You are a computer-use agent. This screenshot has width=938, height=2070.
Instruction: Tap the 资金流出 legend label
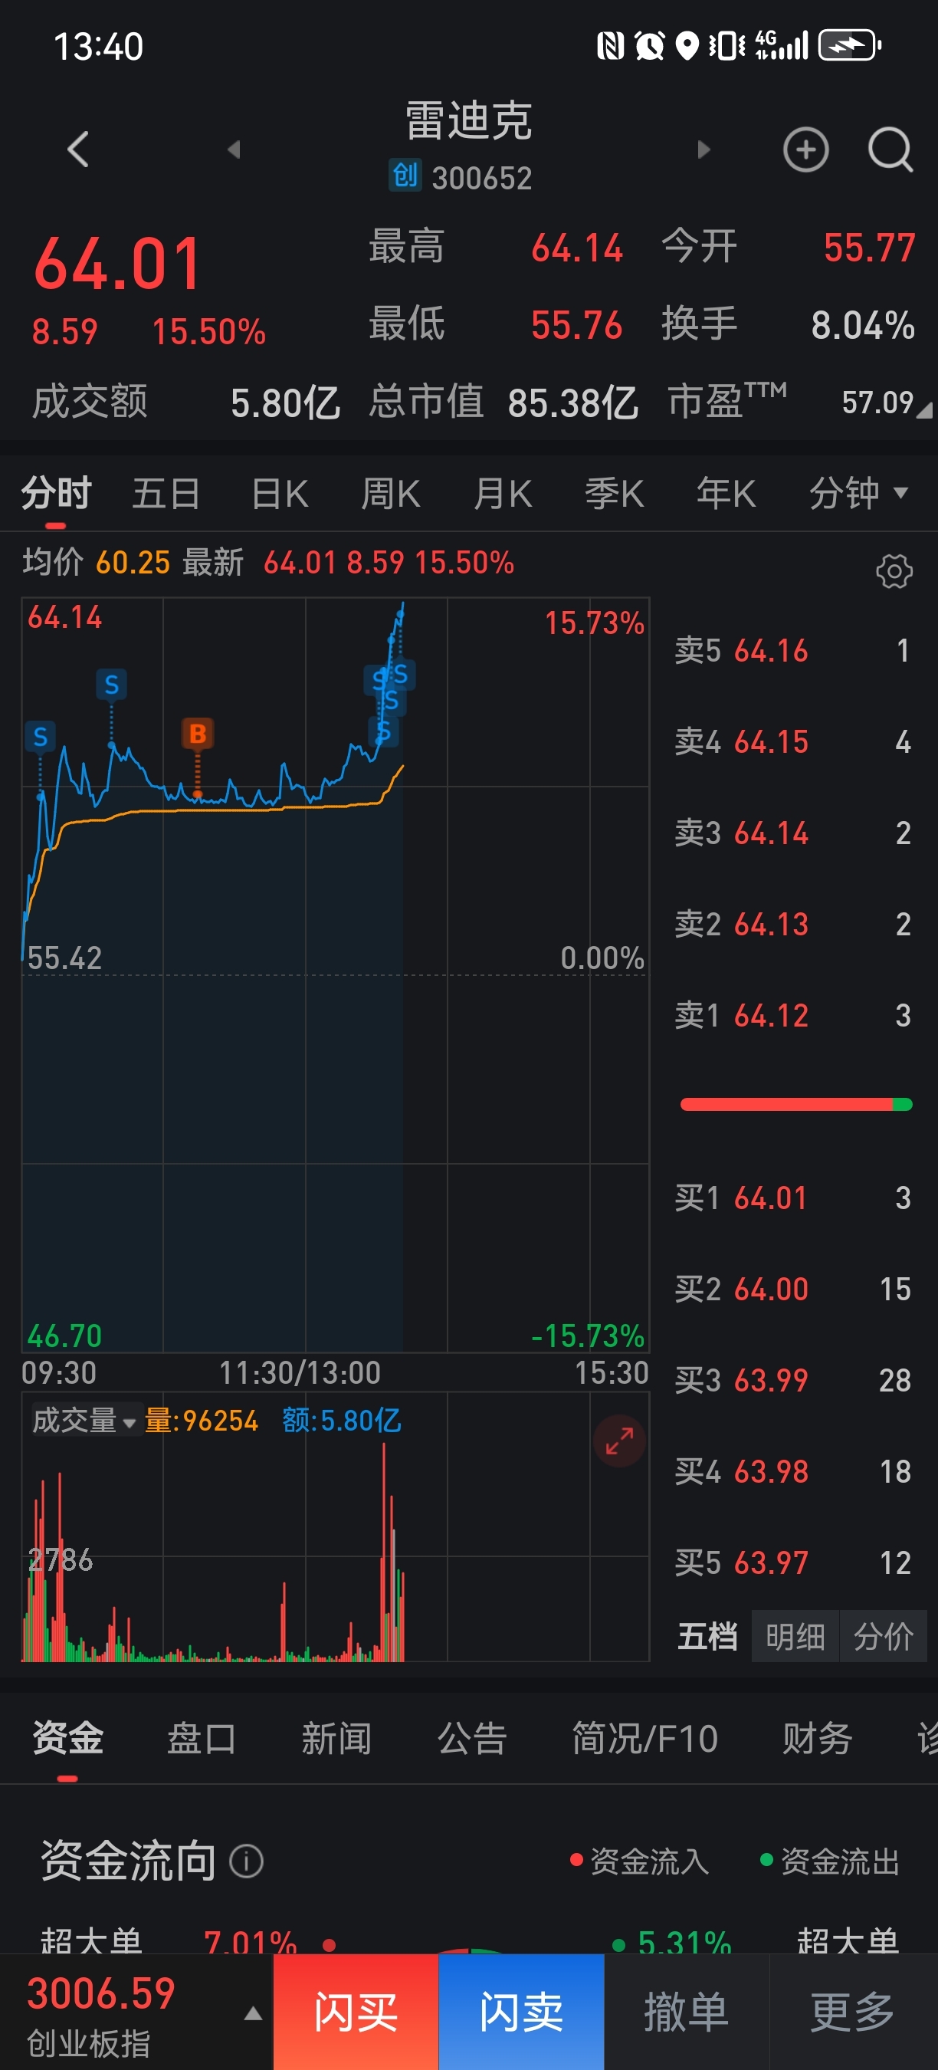(x=831, y=1861)
